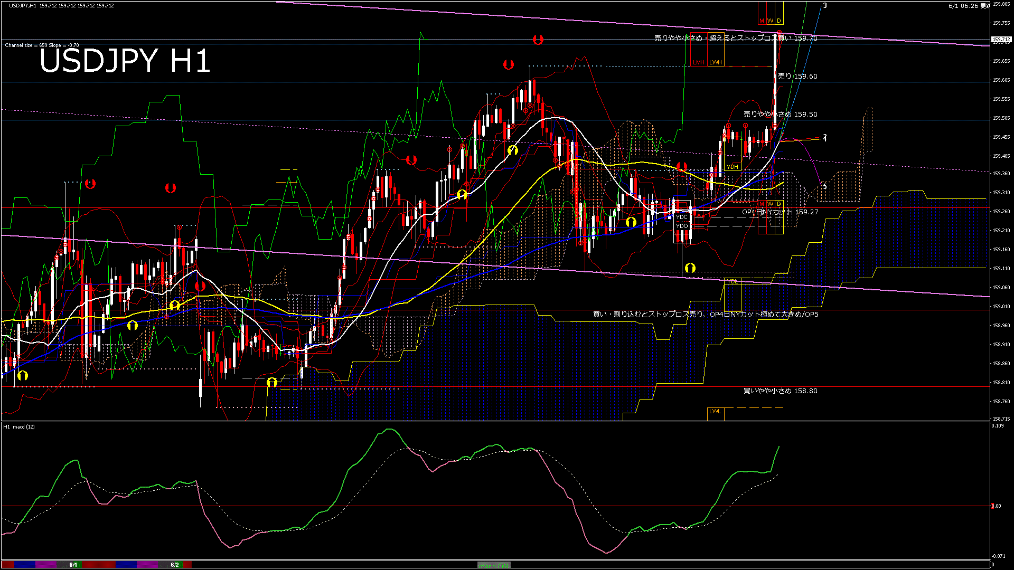Click projection line label number 3
This screenshot has width=1014, height=570.
[x=825, y=6]
